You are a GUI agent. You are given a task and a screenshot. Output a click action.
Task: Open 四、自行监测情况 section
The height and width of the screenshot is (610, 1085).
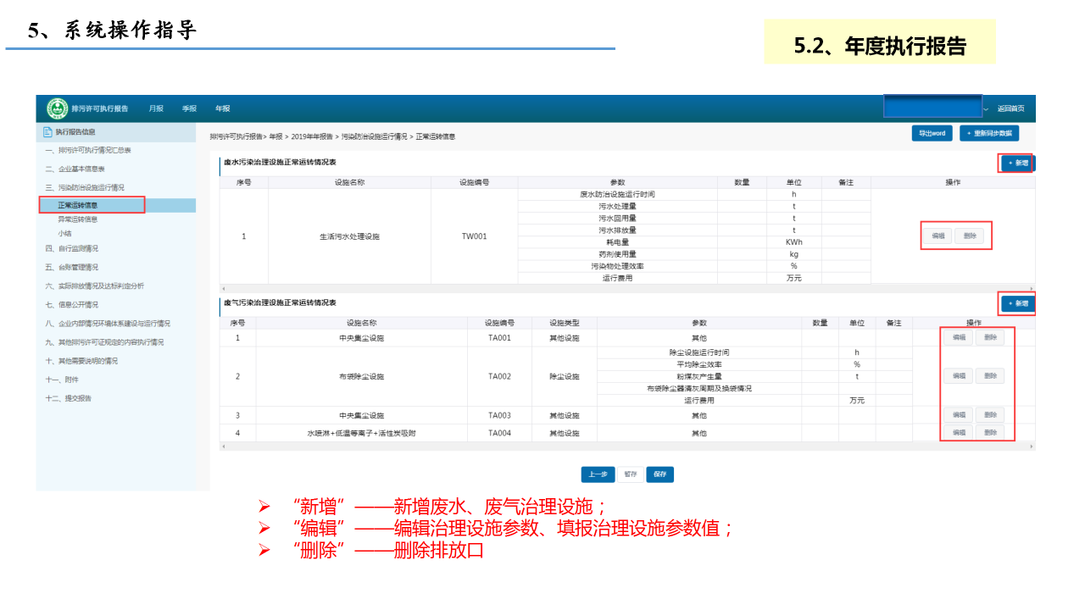(x=72, y=248)
